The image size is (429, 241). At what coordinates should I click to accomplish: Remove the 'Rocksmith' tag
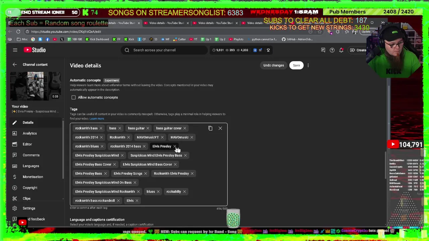click(x=128, y=137)
